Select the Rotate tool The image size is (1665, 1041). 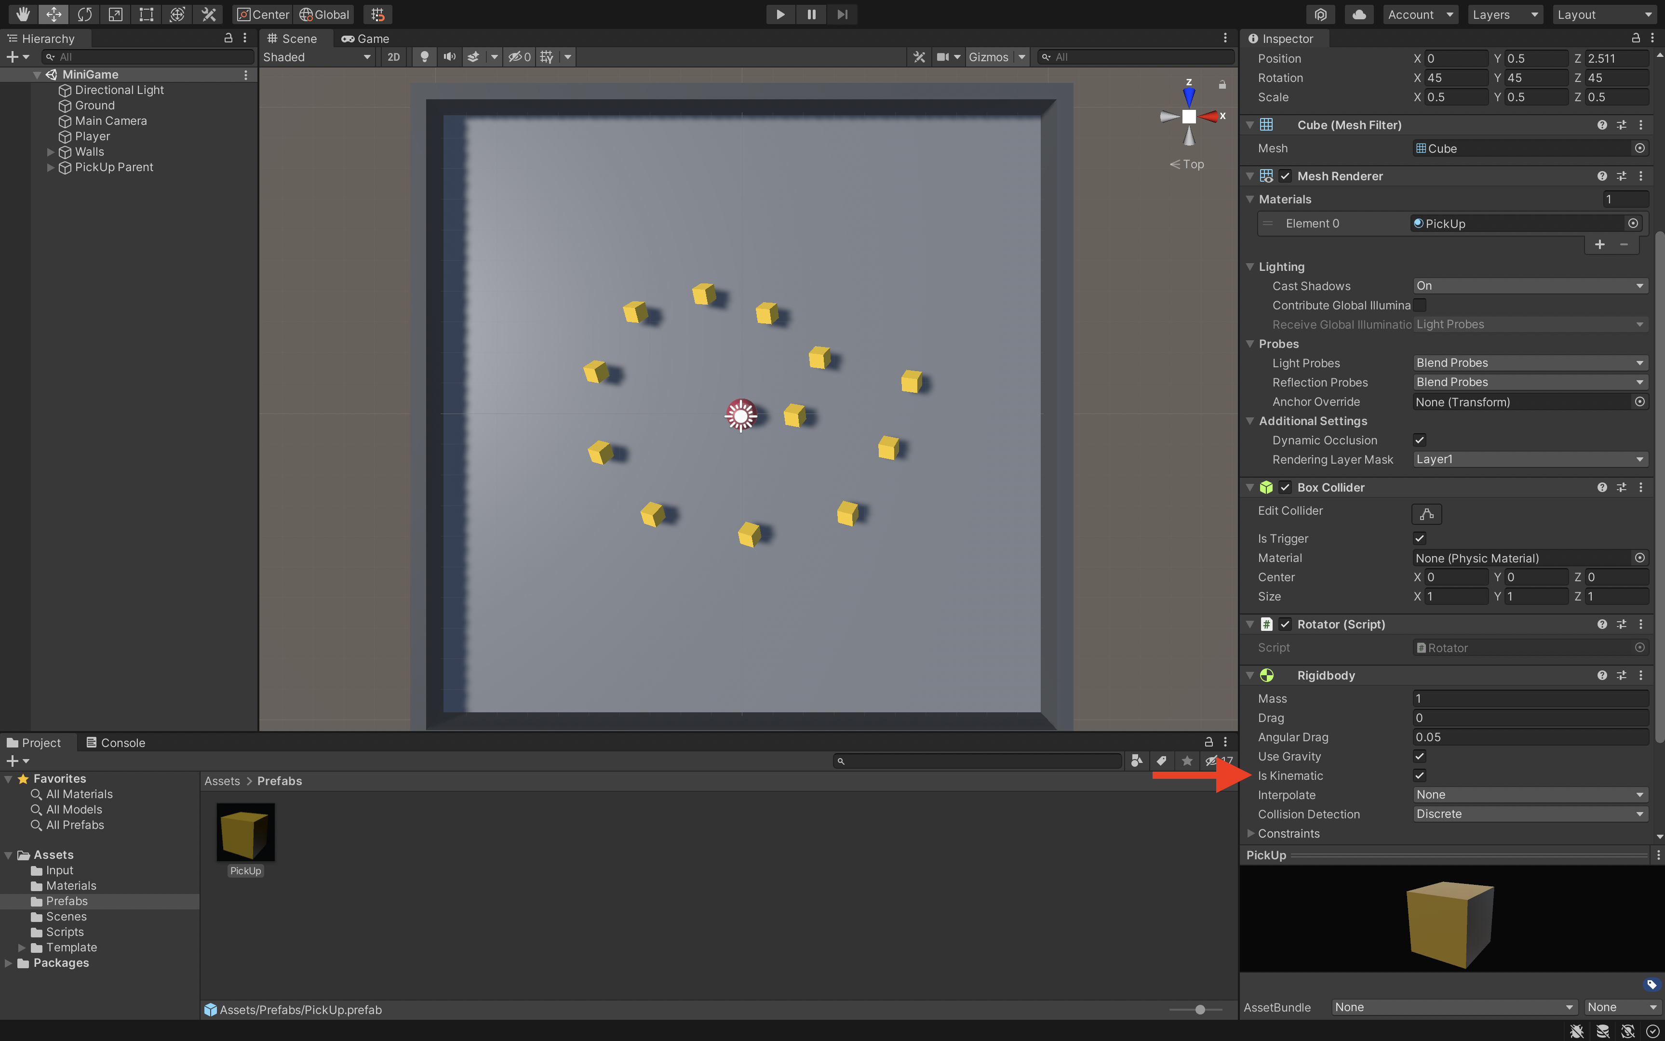point(85,14)
